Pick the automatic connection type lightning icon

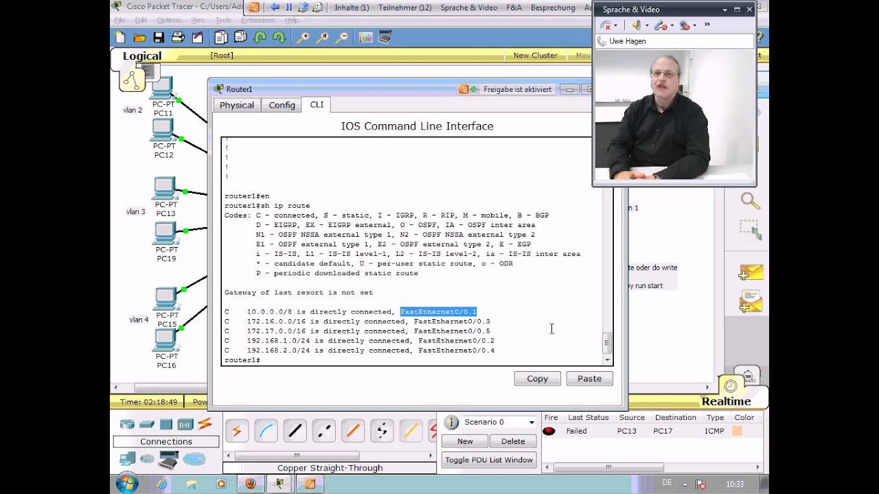(237, 431)
